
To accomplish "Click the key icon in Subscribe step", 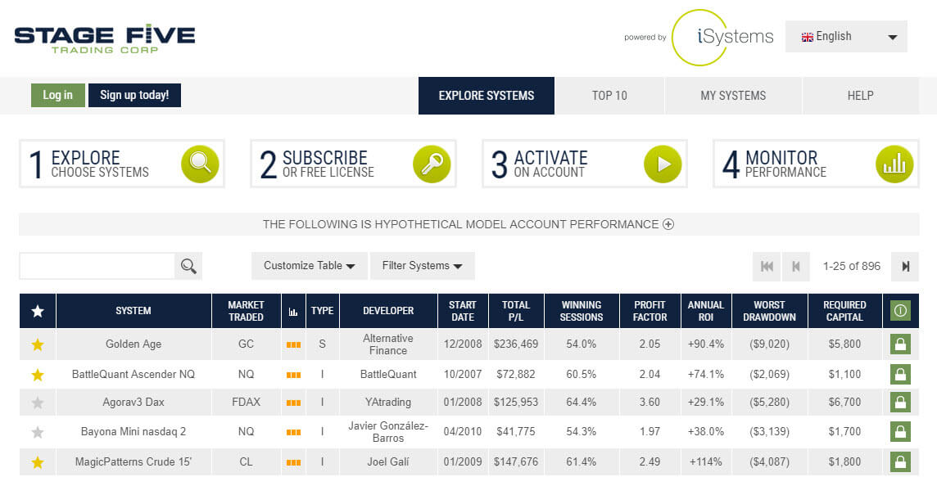I will coord(432,164).
